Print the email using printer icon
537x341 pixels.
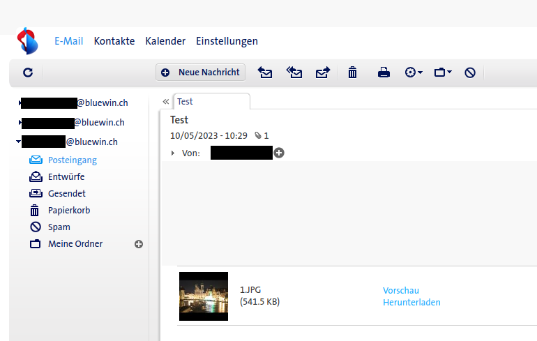pyautogui.click(x=384, y=73)
